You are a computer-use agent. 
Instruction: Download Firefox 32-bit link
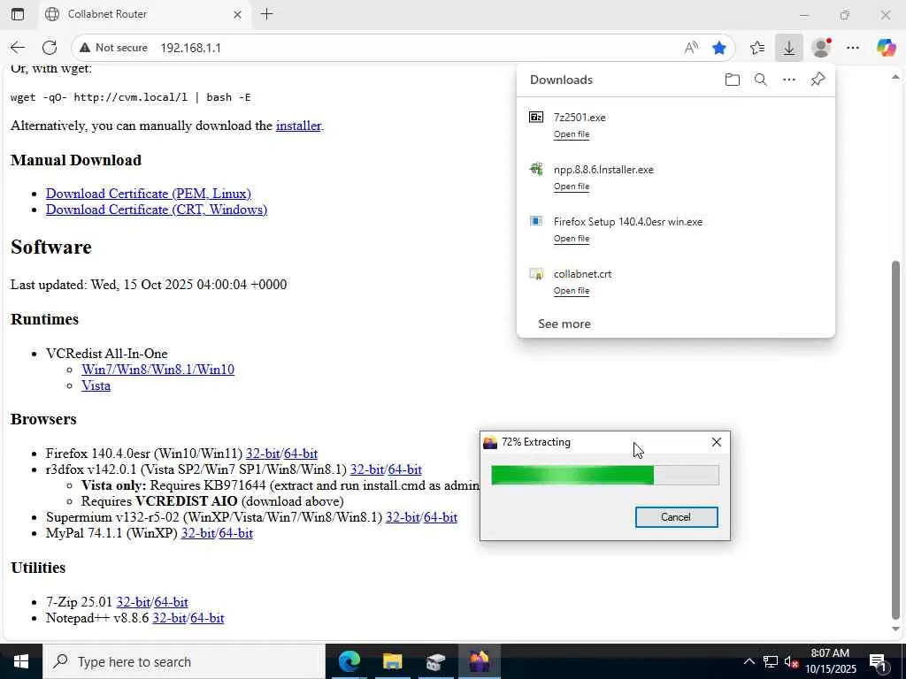(263, 454)
